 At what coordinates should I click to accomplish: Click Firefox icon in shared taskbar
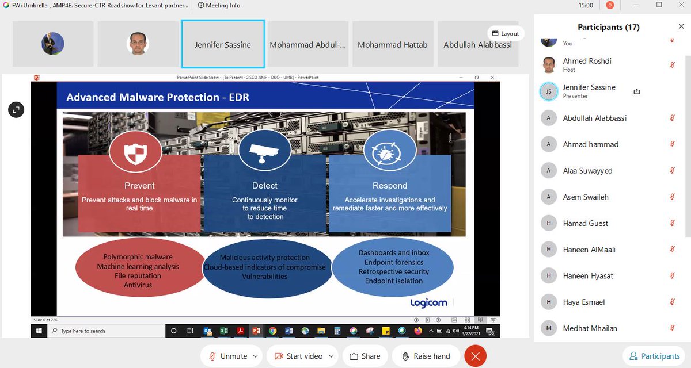[x=417, y=331]
